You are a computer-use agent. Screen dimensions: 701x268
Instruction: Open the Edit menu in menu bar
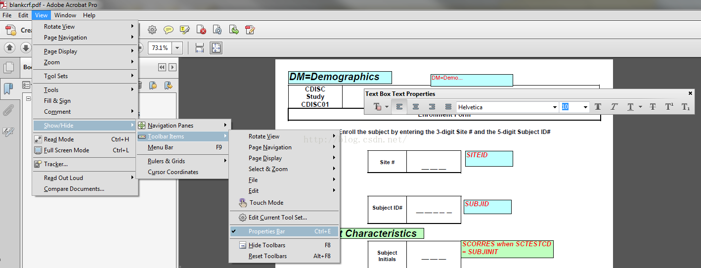pos(23,15)
